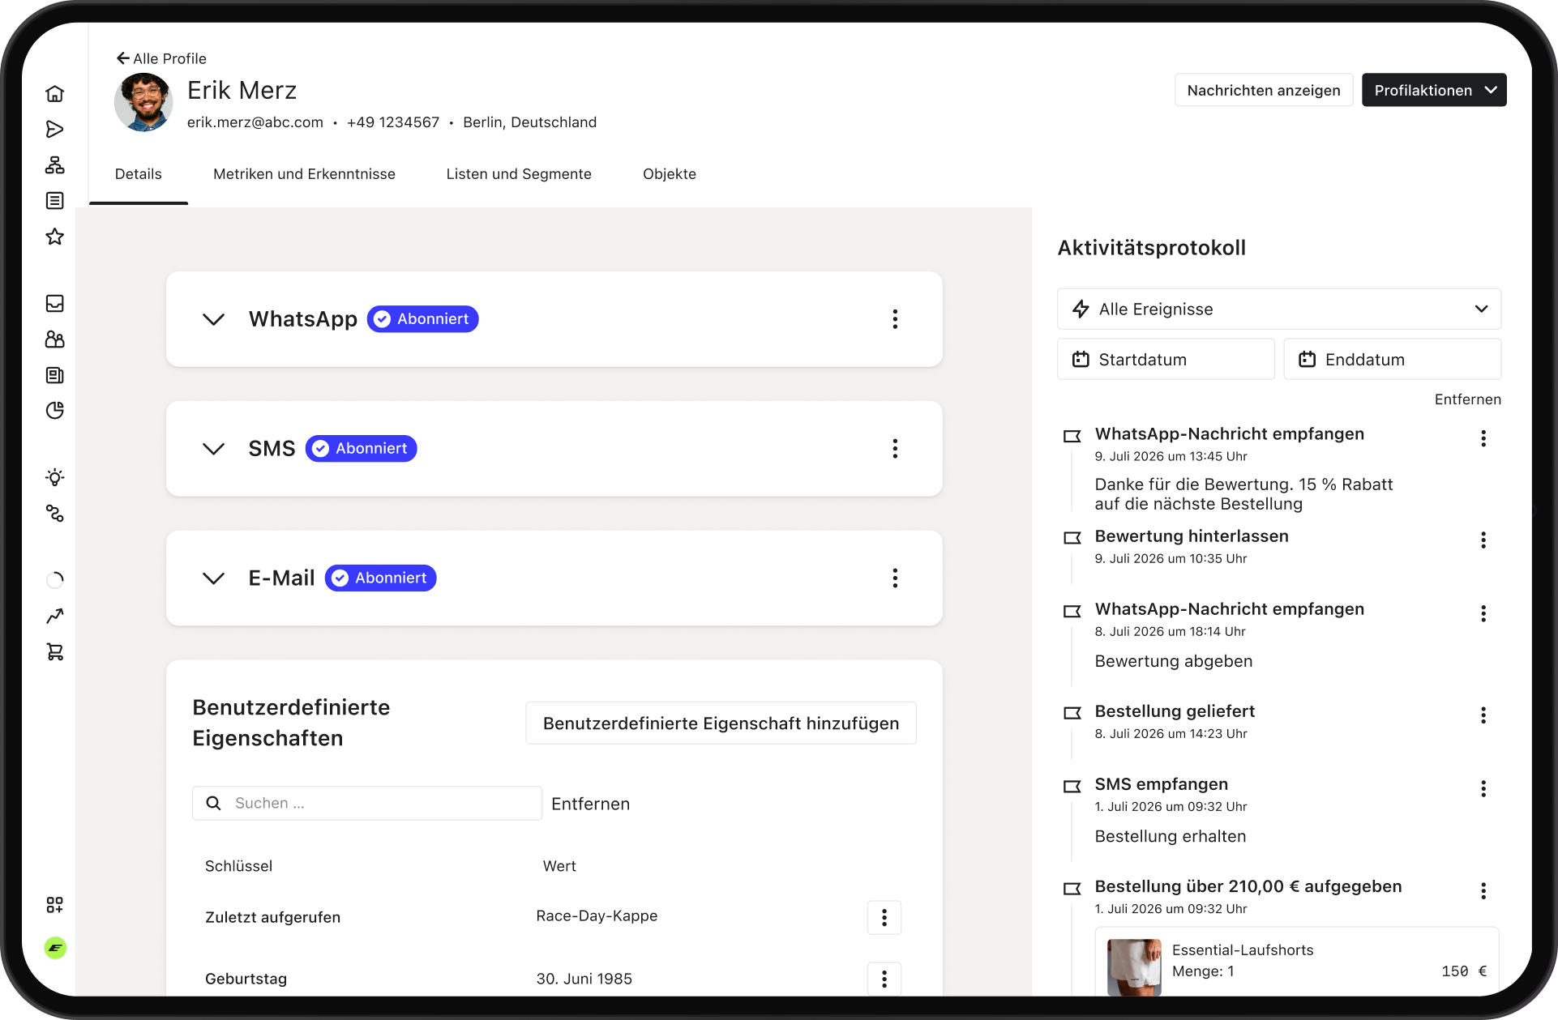Open the Home icon in sidebar

click(x=54, y=94)
